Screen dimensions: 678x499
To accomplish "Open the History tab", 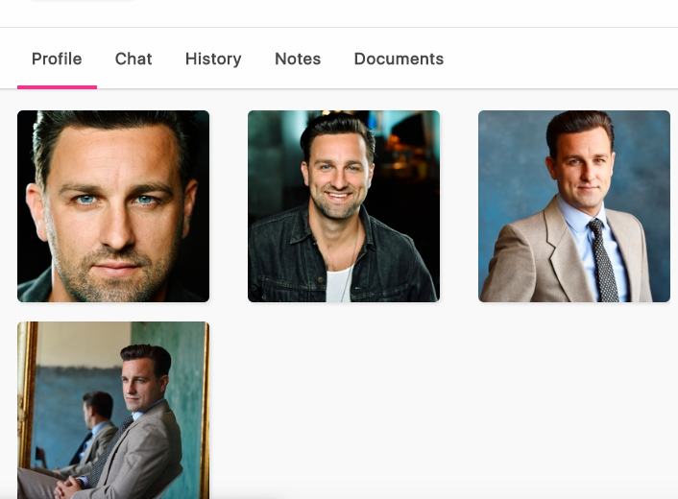I will click(x=213, y=59).
